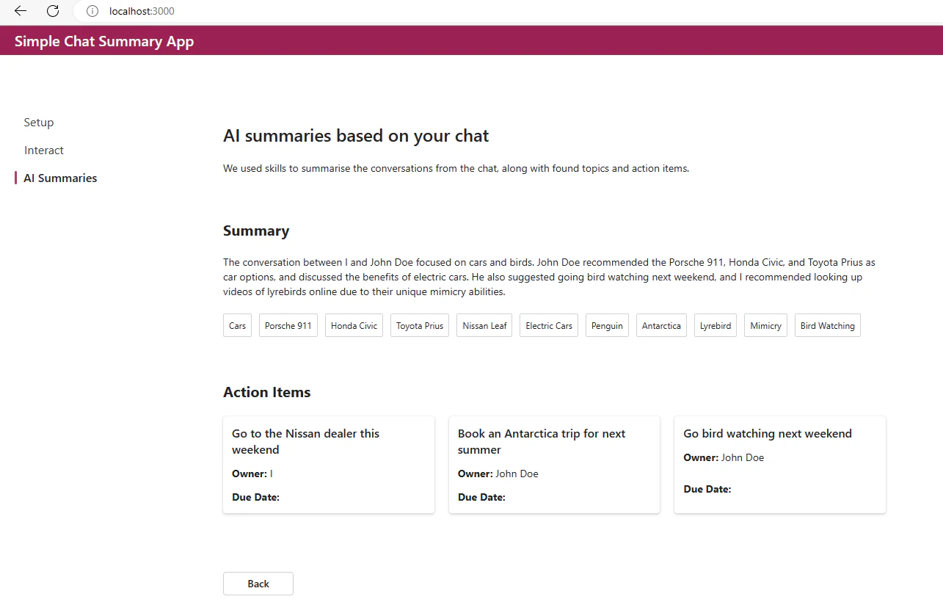Select the AI Summaries sidebar item
This screenshot has height=613, width=943.
[60, 178]
